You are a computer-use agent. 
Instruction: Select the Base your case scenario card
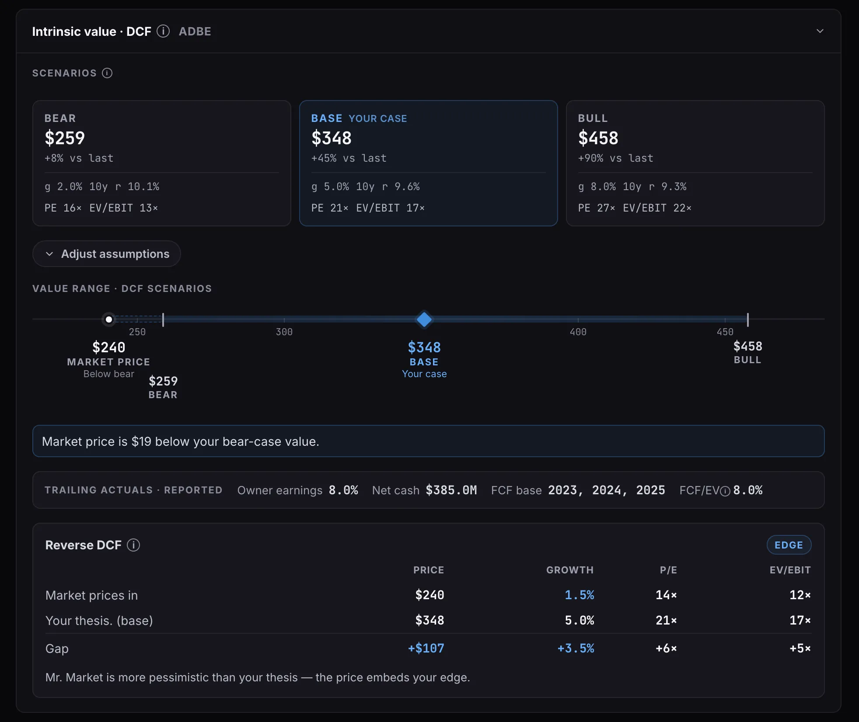[429, 163]
